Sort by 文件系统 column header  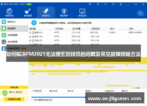tap(62, 29)
